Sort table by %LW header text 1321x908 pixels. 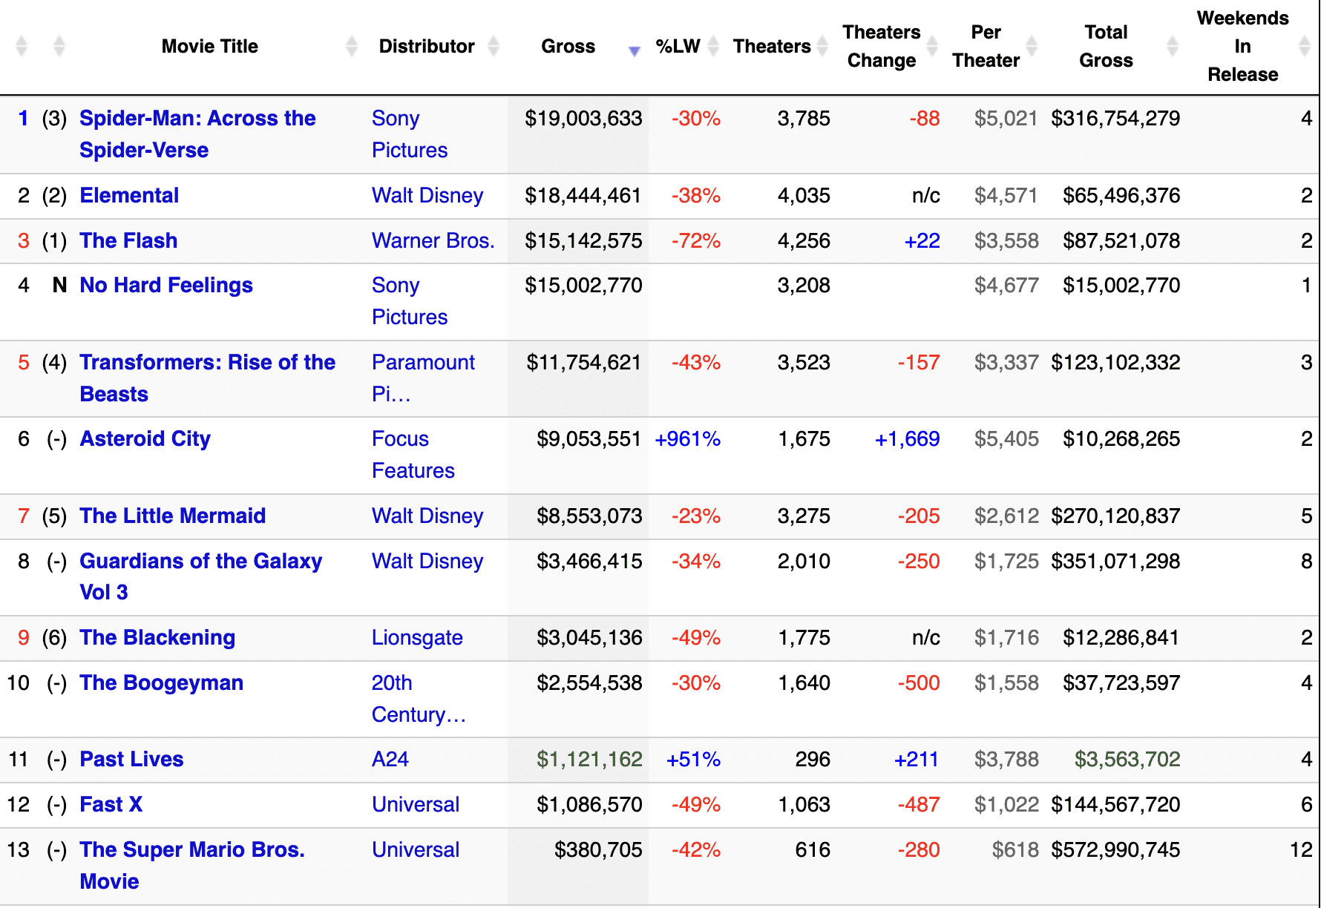point(678,46)
